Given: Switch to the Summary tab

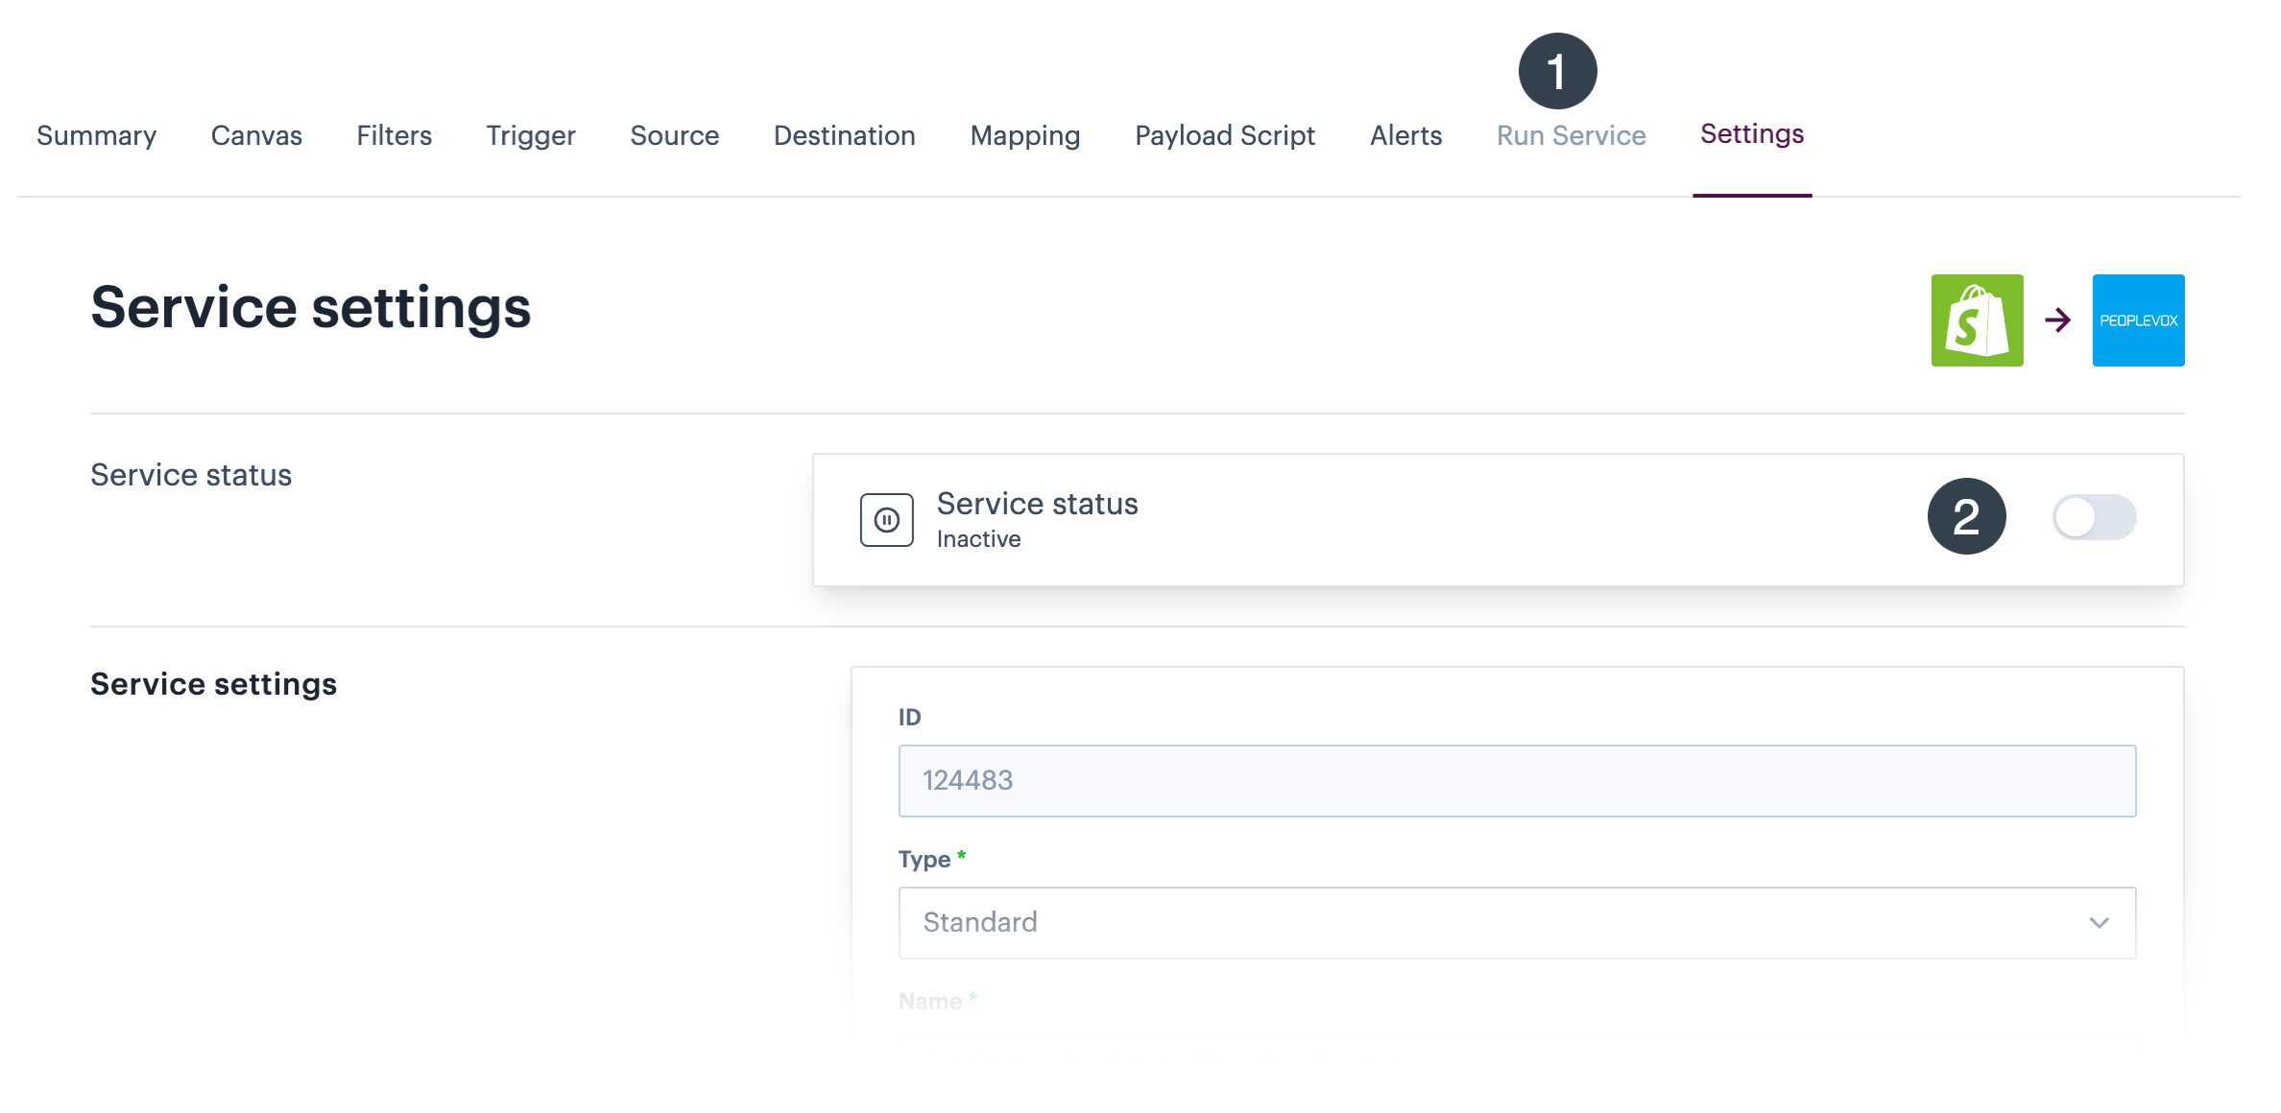Looking at the screenshot, I should click(96, 135).
